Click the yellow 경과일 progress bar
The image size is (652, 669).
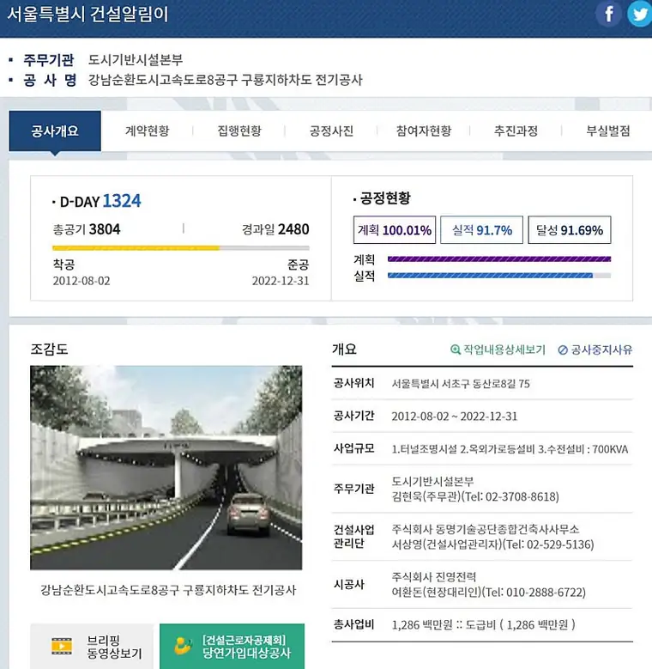[181, 248]
